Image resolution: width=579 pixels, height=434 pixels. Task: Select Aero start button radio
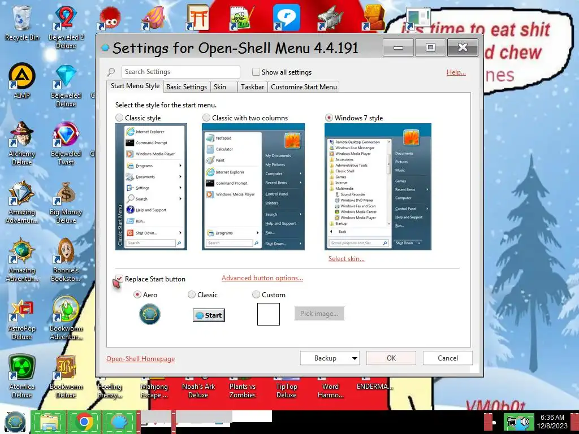[x=137, y=294]
